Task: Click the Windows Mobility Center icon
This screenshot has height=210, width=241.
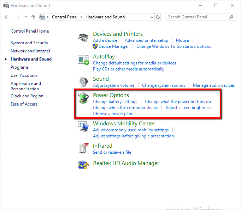Action: click(x=83, y=126)
